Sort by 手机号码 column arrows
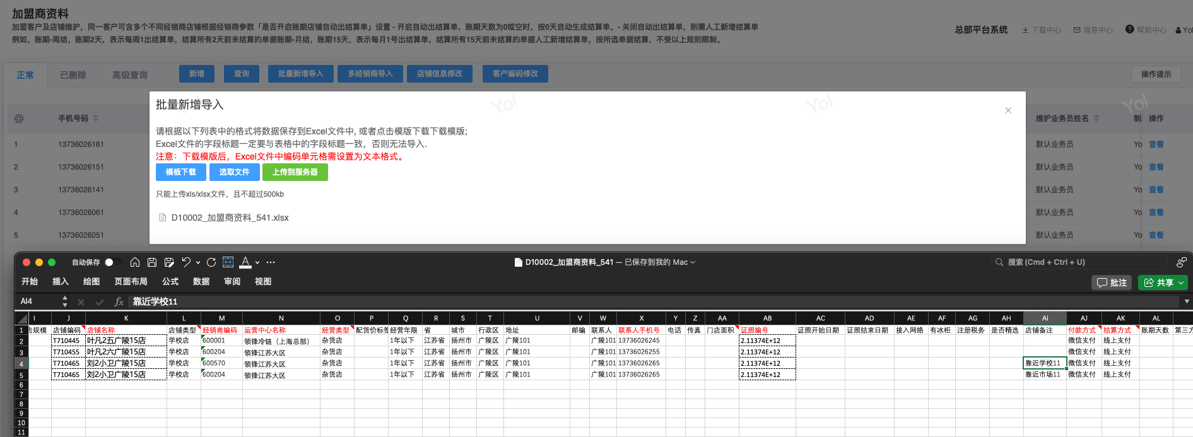1193x437 pixels. tap(96, 118)
